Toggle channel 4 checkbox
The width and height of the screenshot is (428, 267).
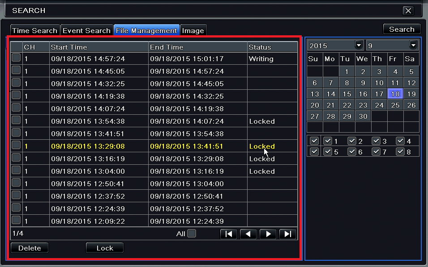click(400, 141)
